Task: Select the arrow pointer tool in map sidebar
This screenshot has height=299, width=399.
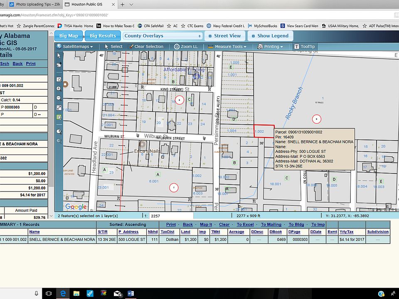Action: pyautogui.click(x=59, y=55)
